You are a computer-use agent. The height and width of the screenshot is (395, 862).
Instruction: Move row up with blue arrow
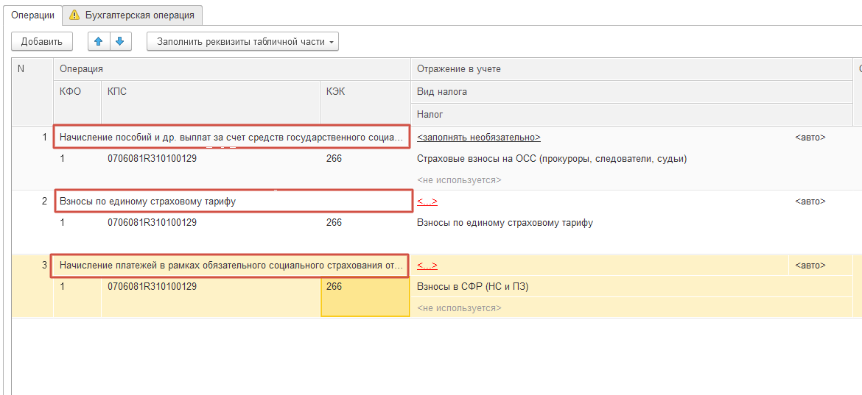pos(99,42)
